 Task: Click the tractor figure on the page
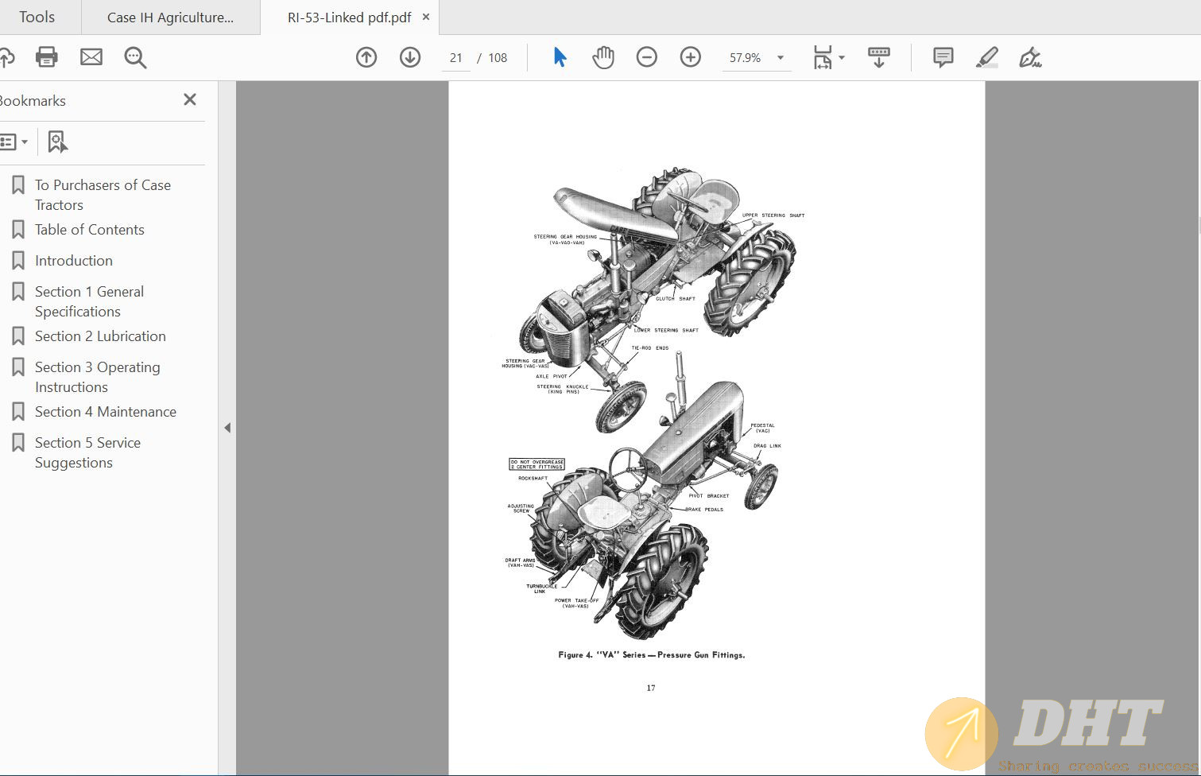[655, 402]
